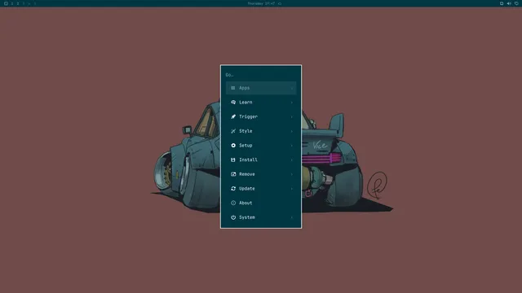The height and width of the screenshot is (293, 522).
Task: Open the Setup menu label
Action: click(x=246, y=146)
